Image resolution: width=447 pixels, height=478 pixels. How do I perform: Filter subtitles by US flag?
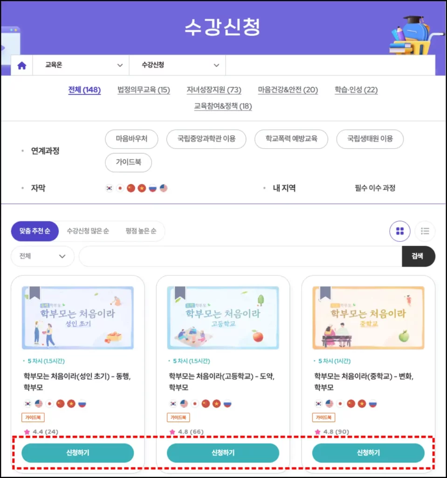pos(164,188)
